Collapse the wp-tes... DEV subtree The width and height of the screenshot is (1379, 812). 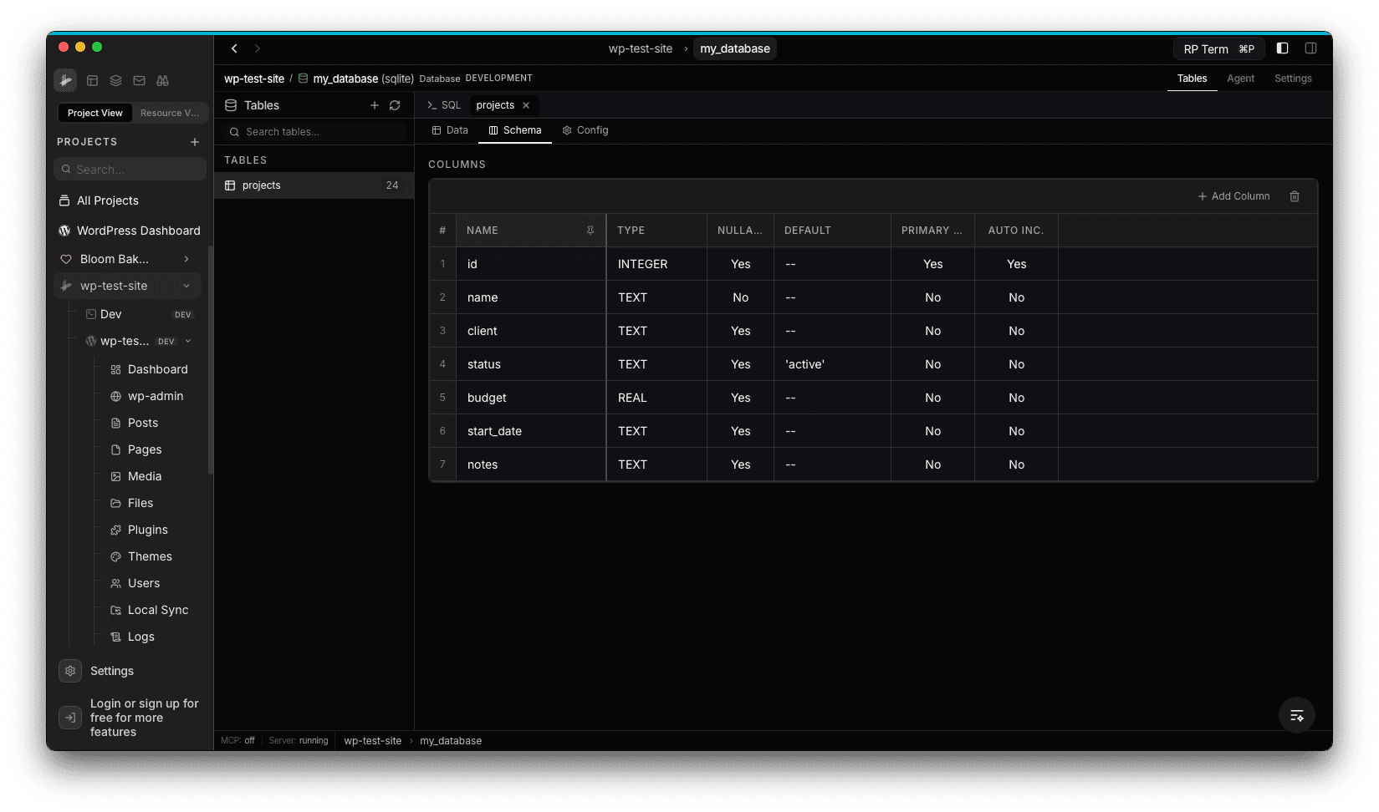tap(187, 341)
